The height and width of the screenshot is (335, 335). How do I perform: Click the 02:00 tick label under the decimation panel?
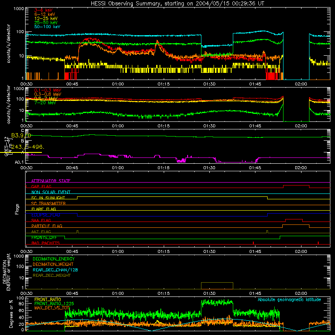point(301,294)
